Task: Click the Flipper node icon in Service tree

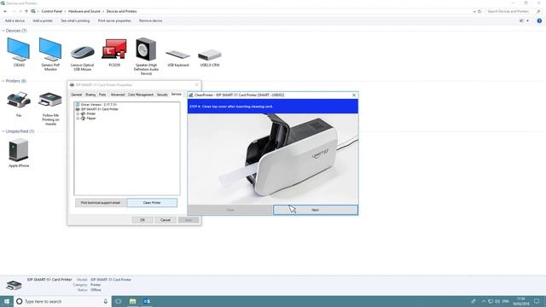Action: pyautogui.click(x=83, y=119)
